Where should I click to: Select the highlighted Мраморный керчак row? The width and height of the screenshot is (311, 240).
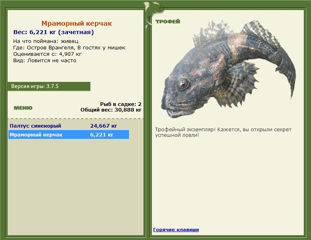[36, 135]
